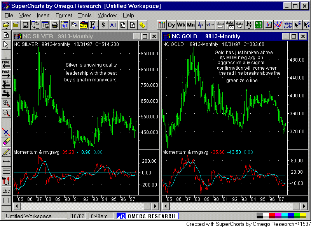Click the H document icon
The image size is (311, 227).
coord(133,25)
